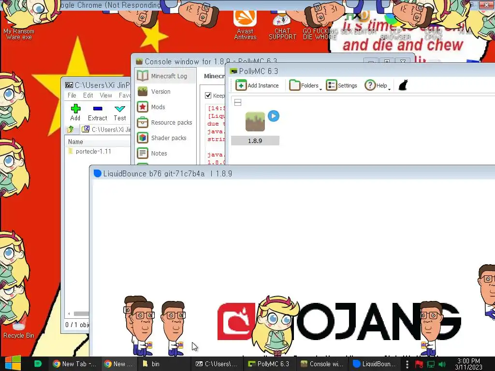
Task: Click the Extract button in 7-Zip
Action: [x=98, y=113]
